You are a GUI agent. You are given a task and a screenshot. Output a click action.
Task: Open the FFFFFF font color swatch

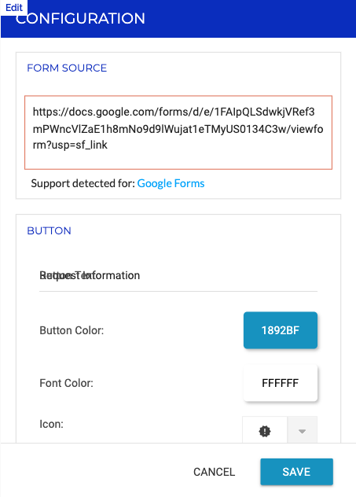281,383
